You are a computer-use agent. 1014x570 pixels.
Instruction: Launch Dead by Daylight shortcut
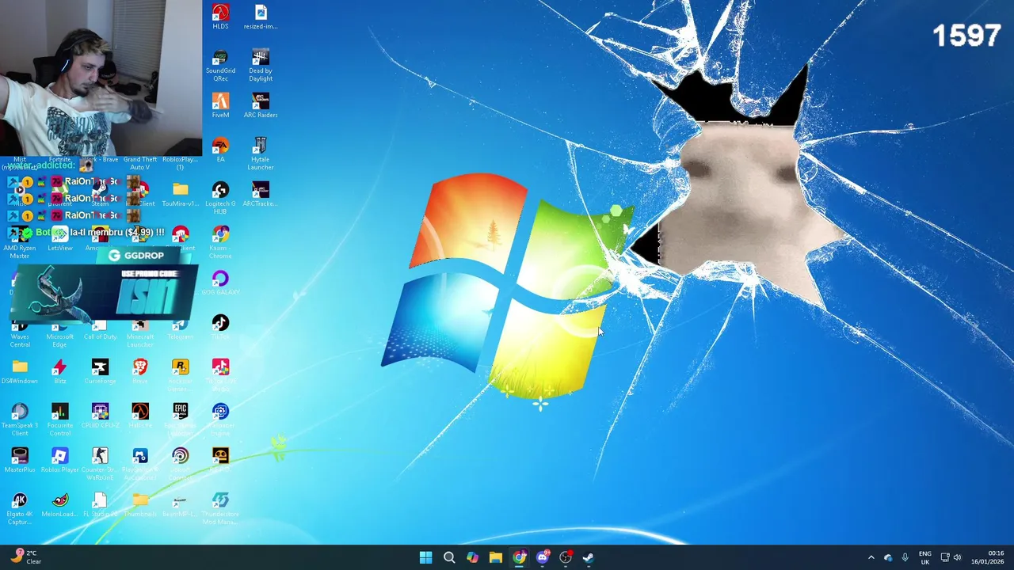(261, 65)
